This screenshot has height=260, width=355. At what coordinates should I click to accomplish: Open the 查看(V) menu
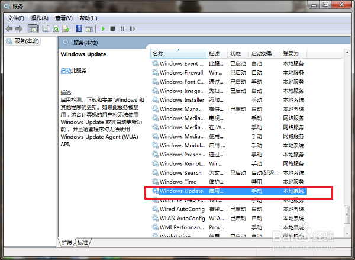click(64, 18)
